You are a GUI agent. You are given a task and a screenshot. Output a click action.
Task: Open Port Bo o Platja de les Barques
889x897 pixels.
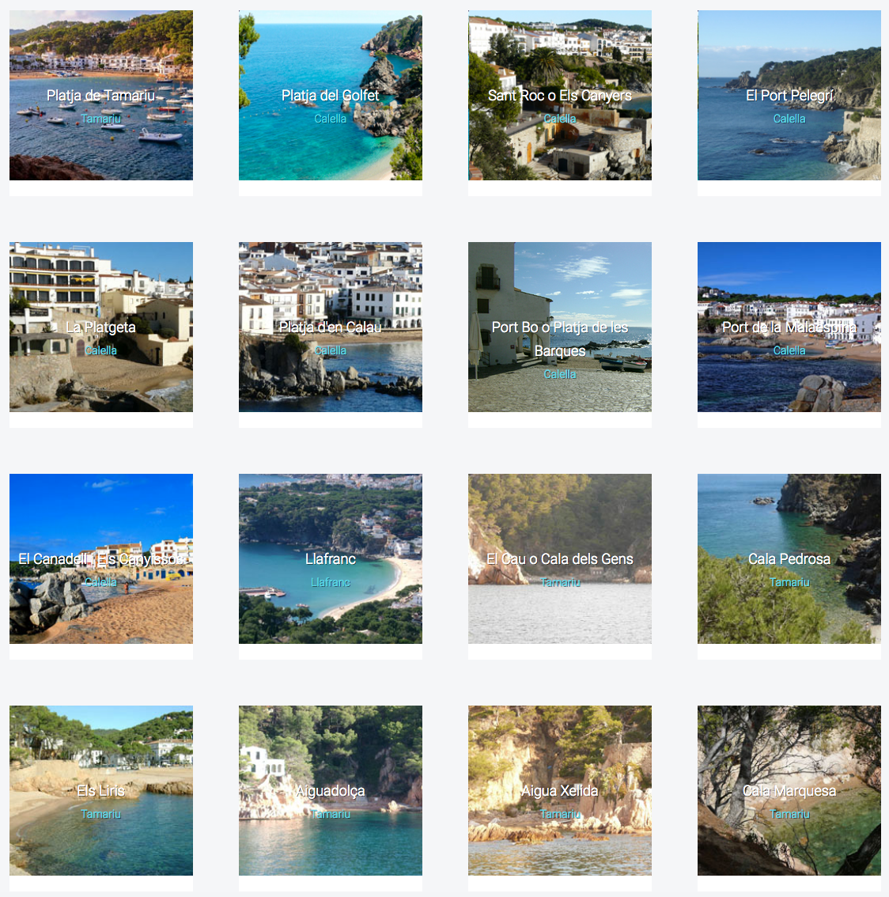tap(560, 339)
